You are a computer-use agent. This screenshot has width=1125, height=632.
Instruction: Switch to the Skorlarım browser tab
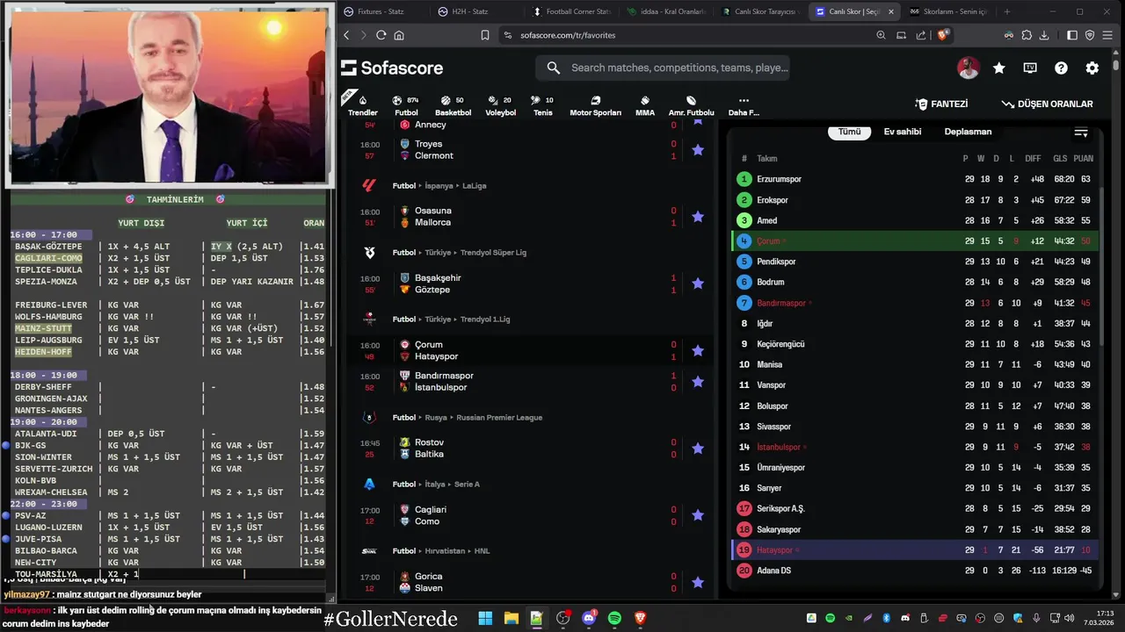pos(949,11)
